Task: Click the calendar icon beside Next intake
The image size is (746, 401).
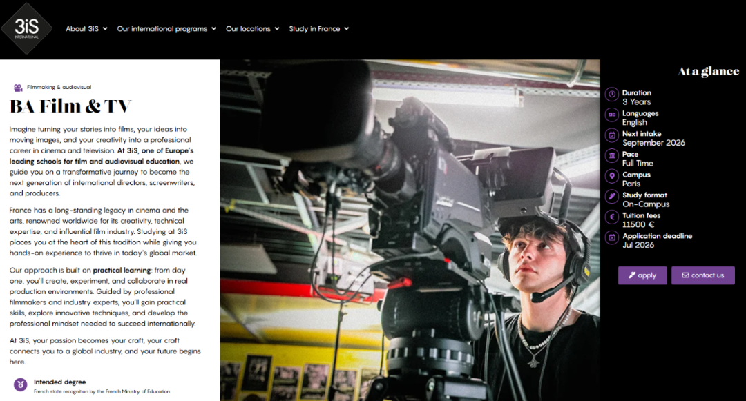Action: click(611, 135)
